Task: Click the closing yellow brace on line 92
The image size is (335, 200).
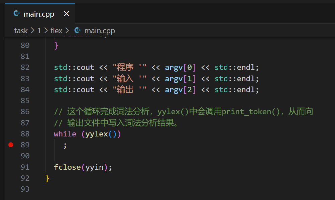Action: pos(47,178)
